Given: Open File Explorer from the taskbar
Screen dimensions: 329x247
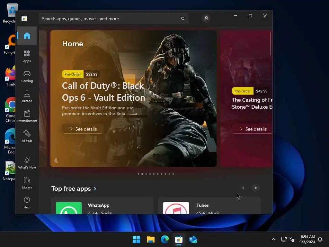Looking at the screenshot, I should 150,239.
